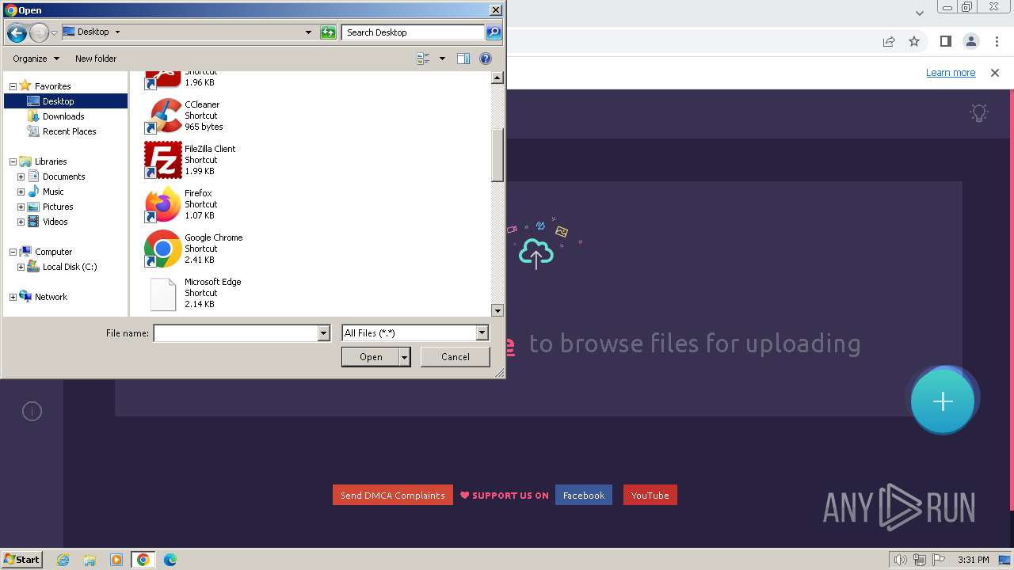Open the file type All Files dropdown
Screen dimensions: 1014x570
(x=482, y=333)
